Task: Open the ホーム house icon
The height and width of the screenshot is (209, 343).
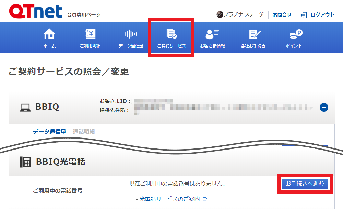Action: click(49, 34)
